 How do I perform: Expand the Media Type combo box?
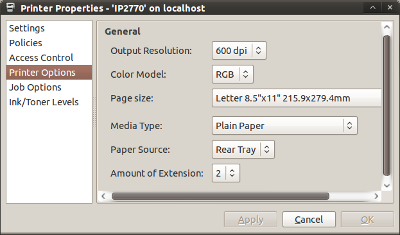(x=284, y=126)
